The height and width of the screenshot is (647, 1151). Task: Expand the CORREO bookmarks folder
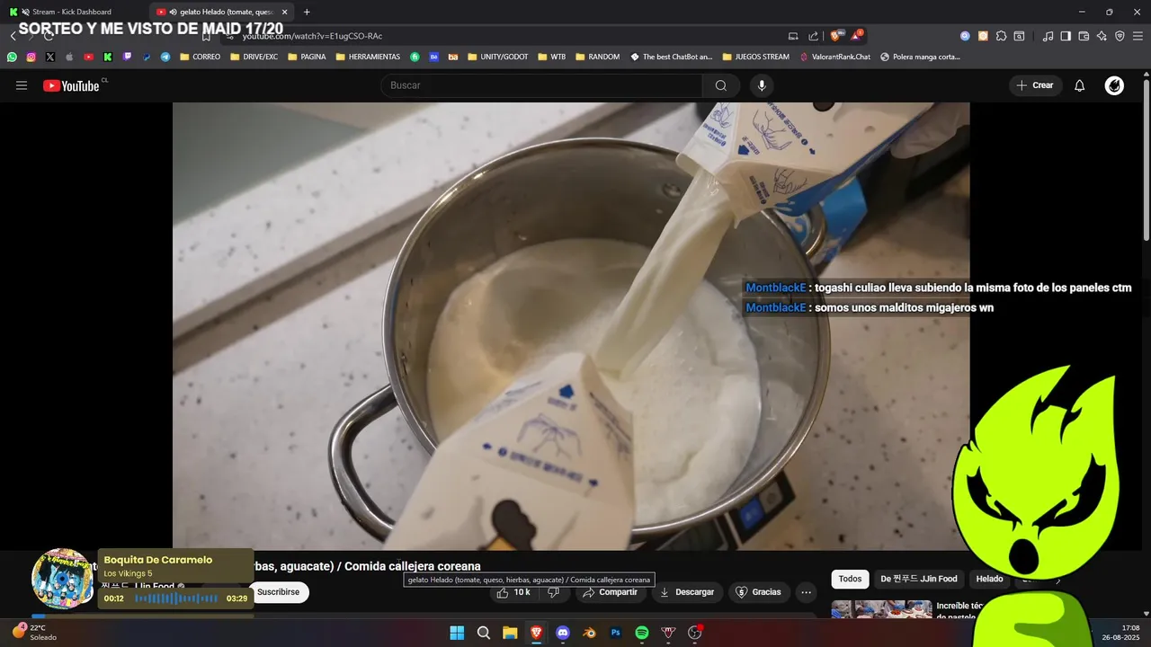click(x=201, y=57)
